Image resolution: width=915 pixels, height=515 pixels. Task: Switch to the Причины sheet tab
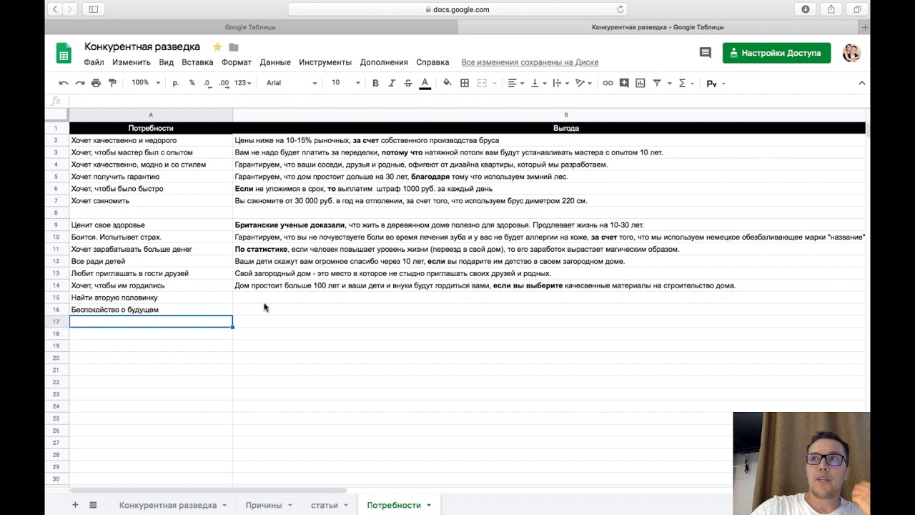[x=264, y=505]
